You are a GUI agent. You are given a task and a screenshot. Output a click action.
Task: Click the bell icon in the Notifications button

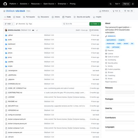(x=100, y=11)
